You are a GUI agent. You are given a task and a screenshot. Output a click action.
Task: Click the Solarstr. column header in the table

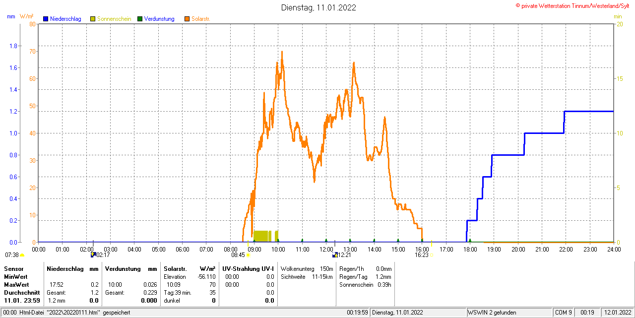pos(175,268)
